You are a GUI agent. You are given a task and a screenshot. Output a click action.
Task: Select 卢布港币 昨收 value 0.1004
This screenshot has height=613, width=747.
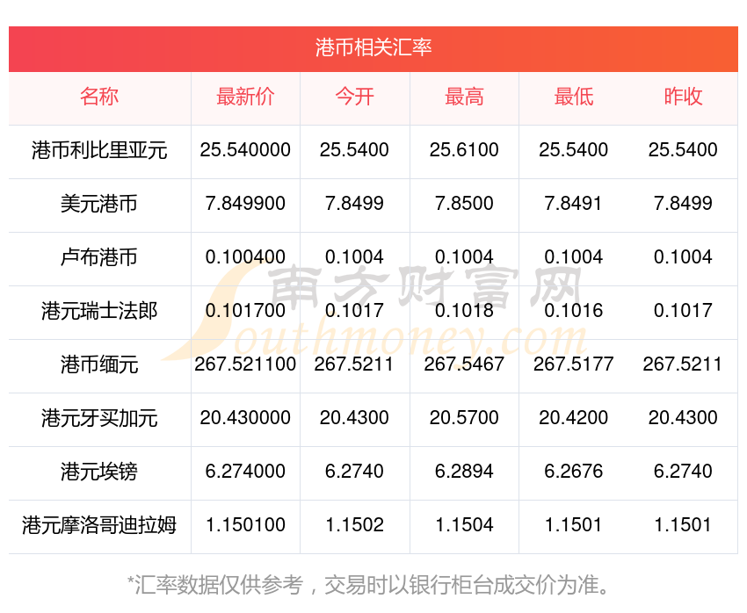point(683,257)
